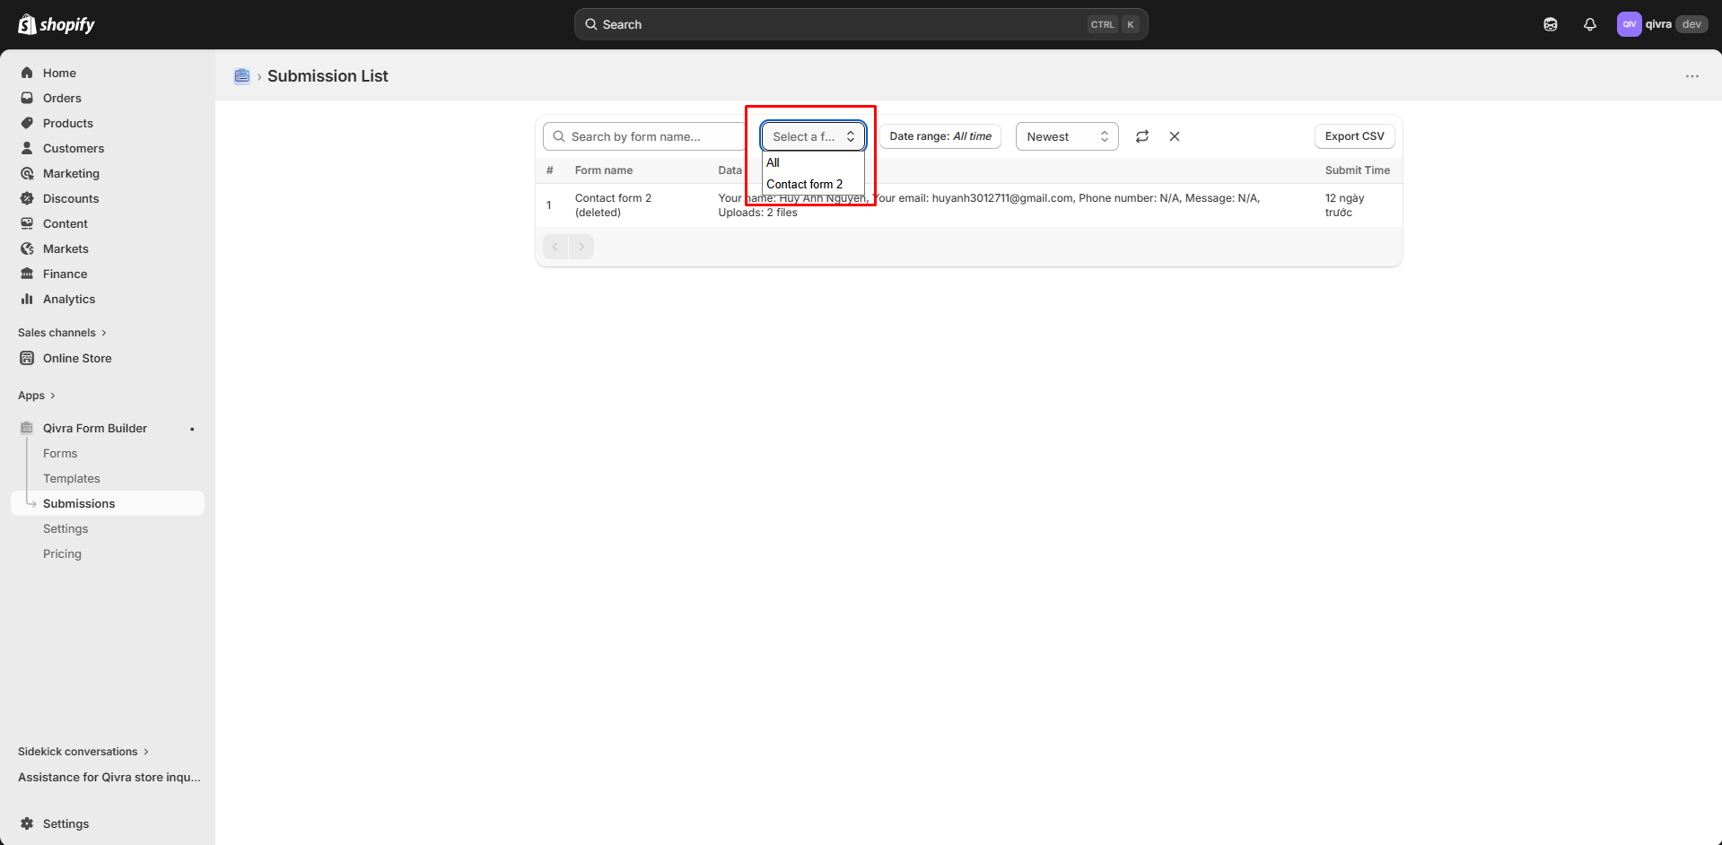Clear filters with X icon
The width and height of the screenshot is (1722, 845).
pos(1175,136)
